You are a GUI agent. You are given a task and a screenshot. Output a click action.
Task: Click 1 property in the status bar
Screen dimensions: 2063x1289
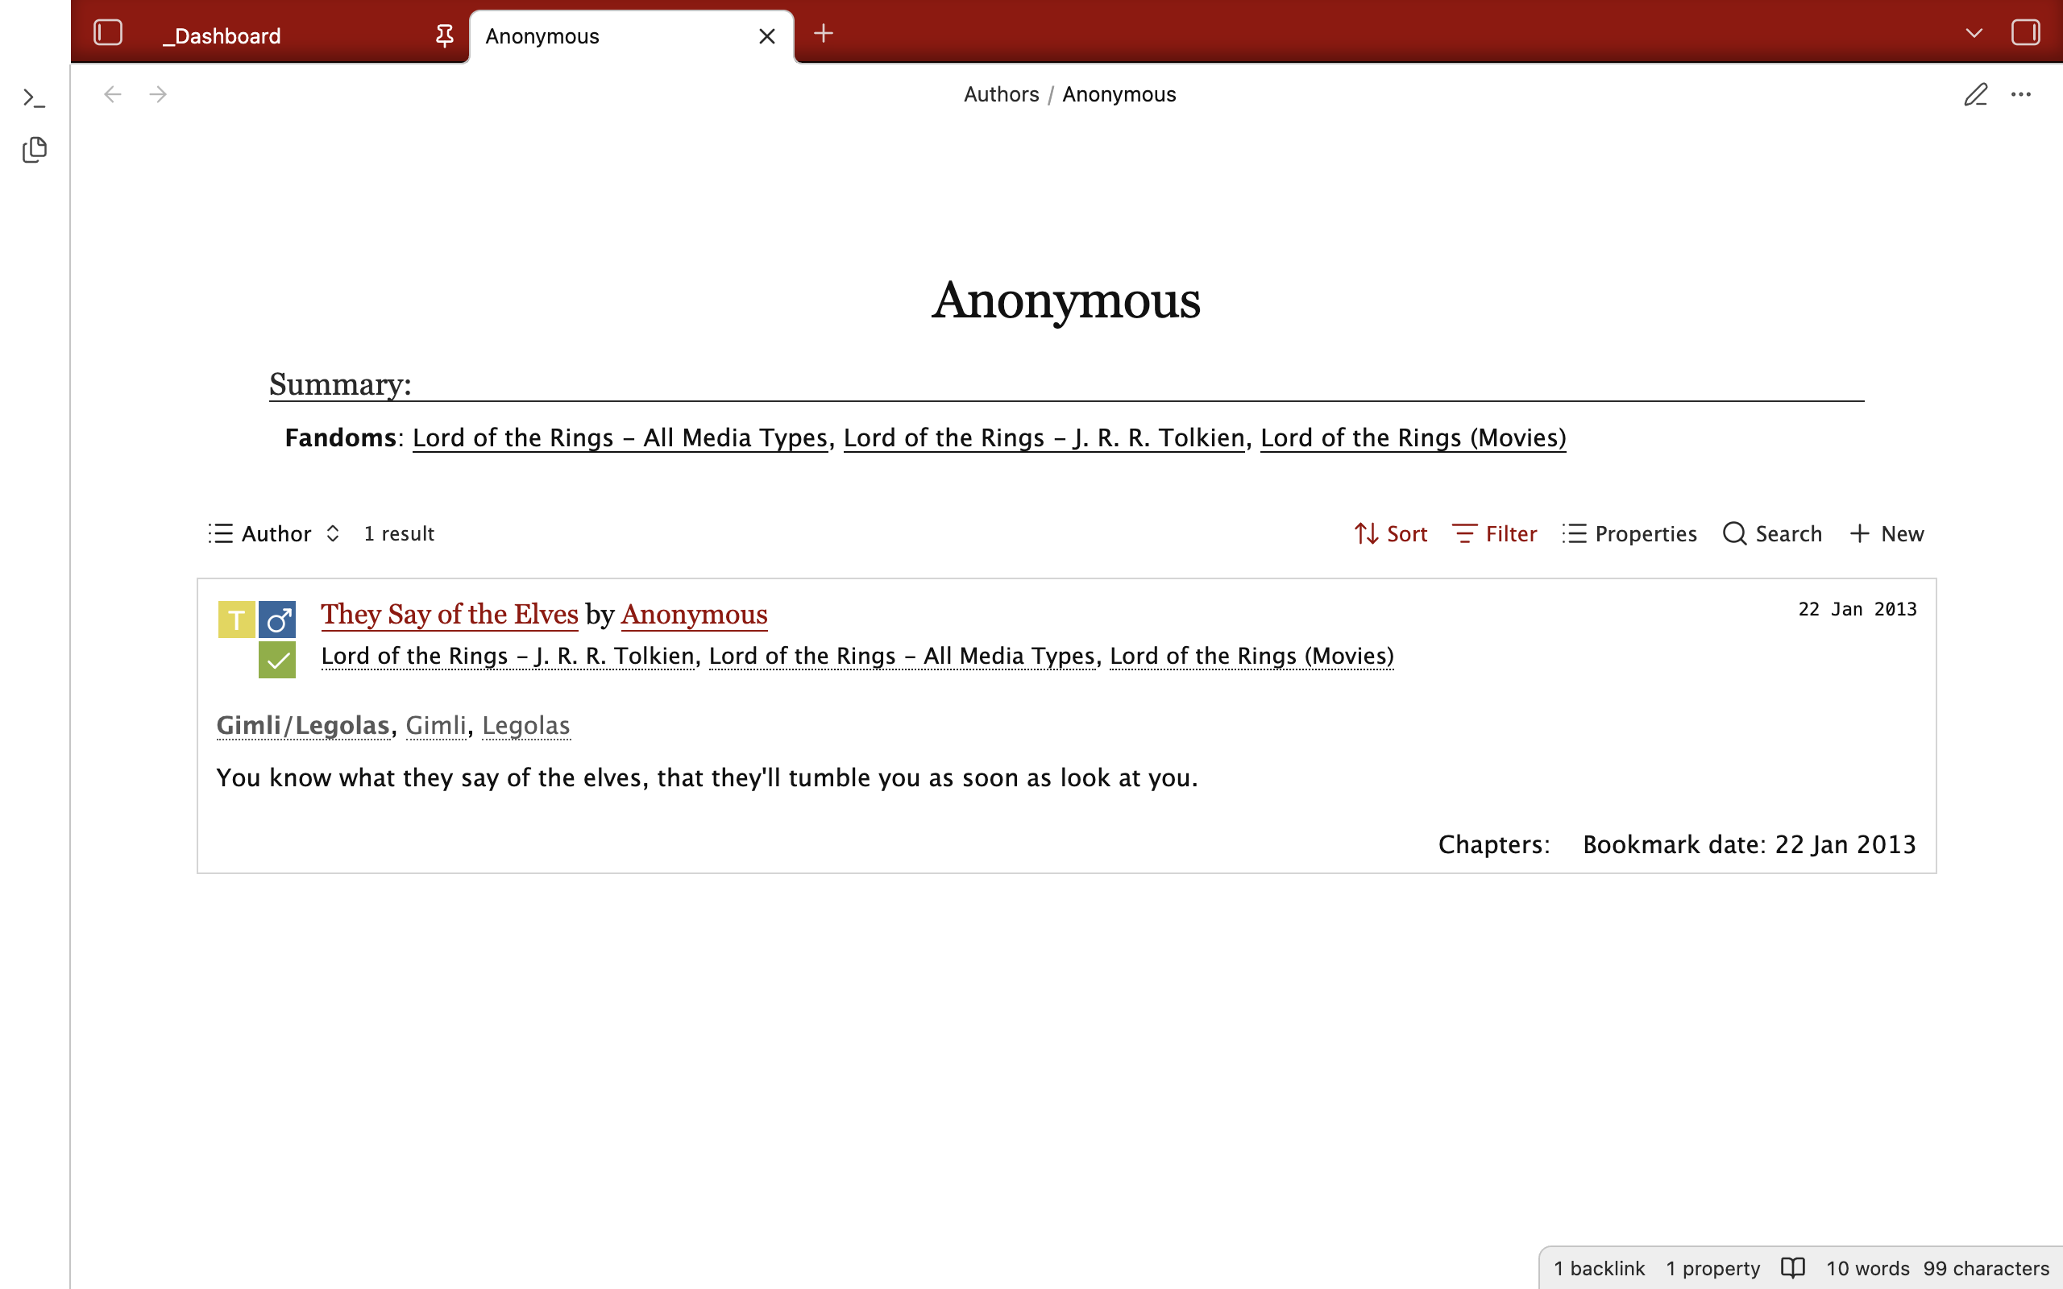click(x=1712, y=1269)
